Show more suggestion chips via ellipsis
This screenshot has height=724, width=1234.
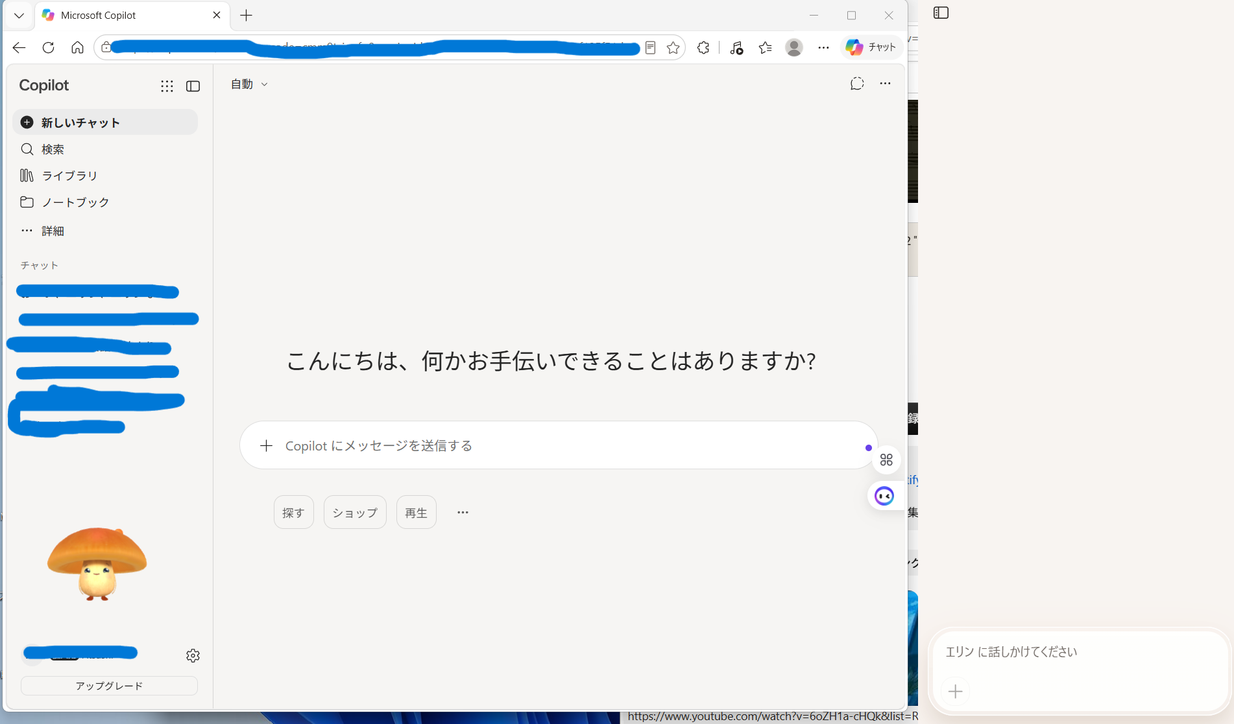463,513
